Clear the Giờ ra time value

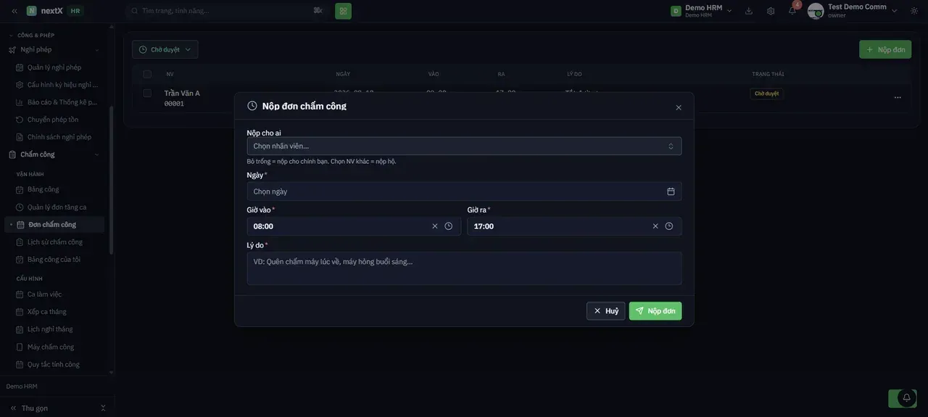655,226
